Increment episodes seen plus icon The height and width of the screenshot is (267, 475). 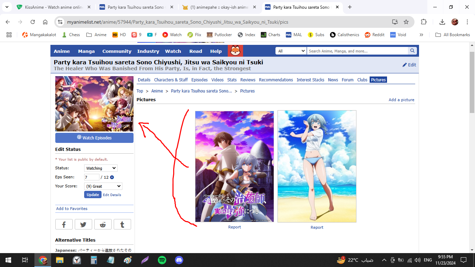112,177
